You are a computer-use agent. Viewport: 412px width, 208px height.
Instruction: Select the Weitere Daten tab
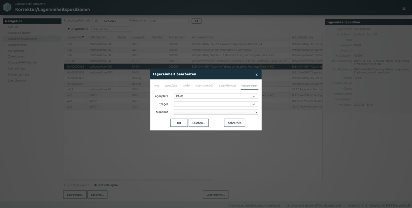click(x=250, y=86)
